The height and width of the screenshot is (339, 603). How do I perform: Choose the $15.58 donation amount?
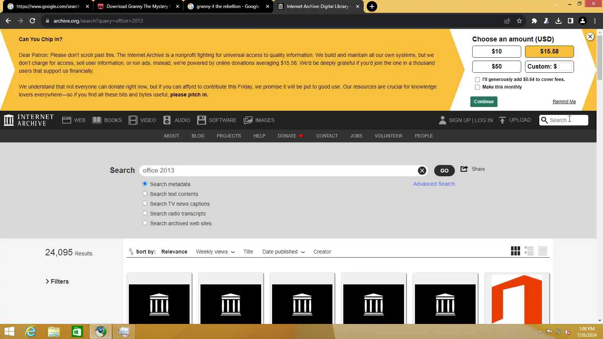549,52
